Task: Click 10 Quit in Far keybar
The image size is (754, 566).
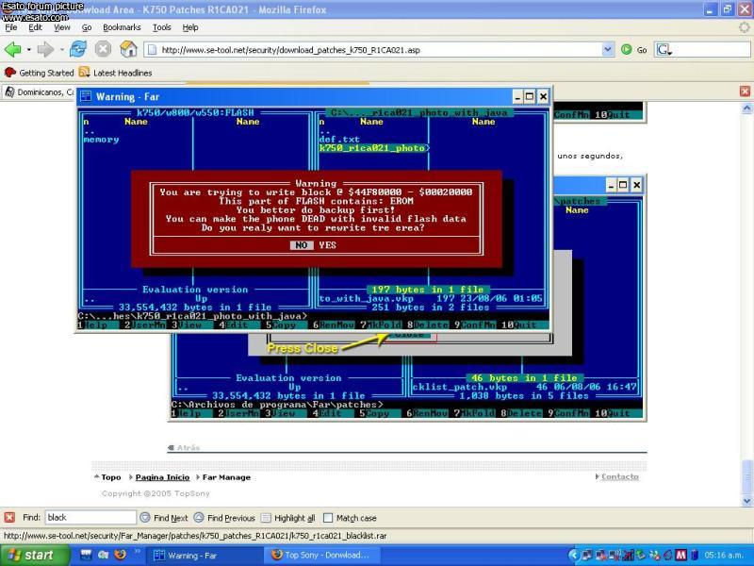Action: (524, 325)
